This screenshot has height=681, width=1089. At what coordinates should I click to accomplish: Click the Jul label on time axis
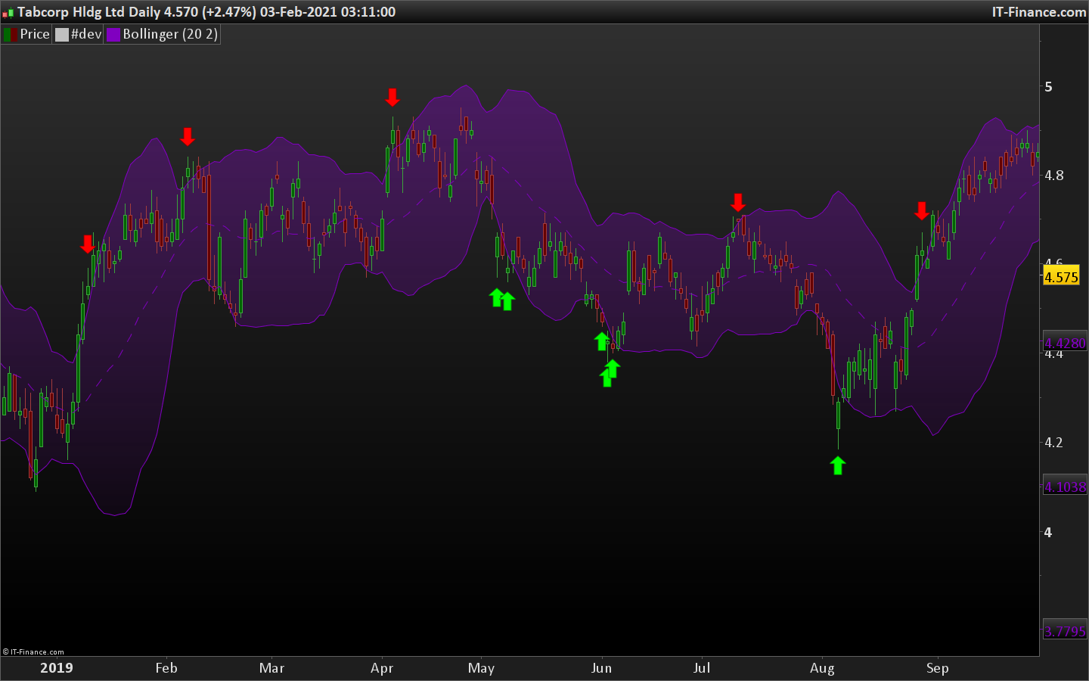pos(702,668)
